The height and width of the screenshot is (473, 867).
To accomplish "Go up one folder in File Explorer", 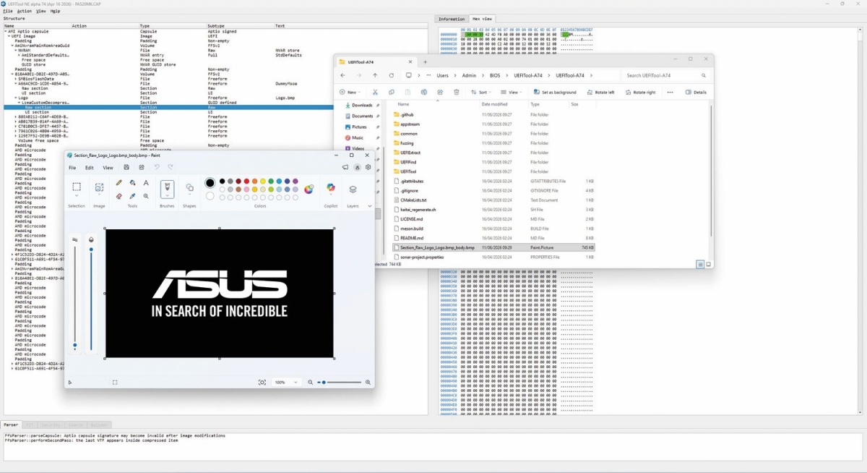I will tap(375, 75).
